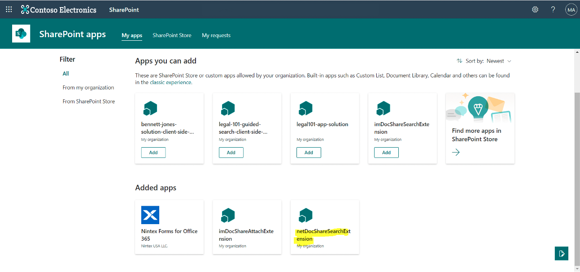Viewport: 580px width, 272px height.
Task: Click the Contoso Electronics logo
Action: click(25, 9)
